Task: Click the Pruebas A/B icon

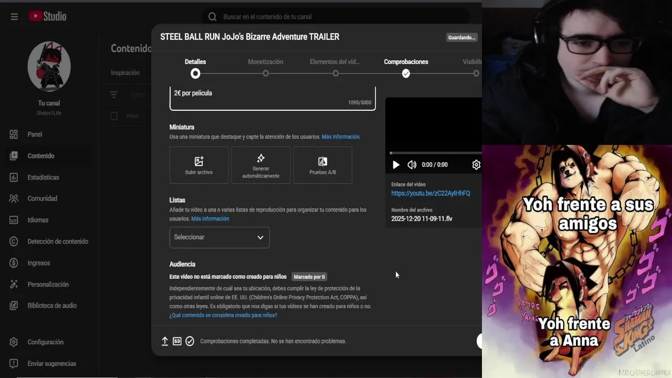Action: coord(323,161)
